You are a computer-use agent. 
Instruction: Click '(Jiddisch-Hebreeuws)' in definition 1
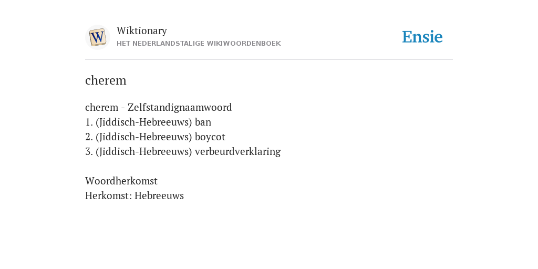pos(144,122)
